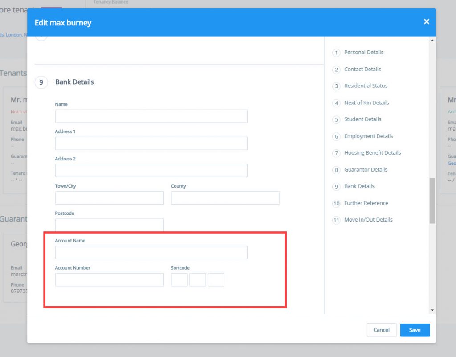
Task: Click the number 4 step circle
Action: click(336, 103)
